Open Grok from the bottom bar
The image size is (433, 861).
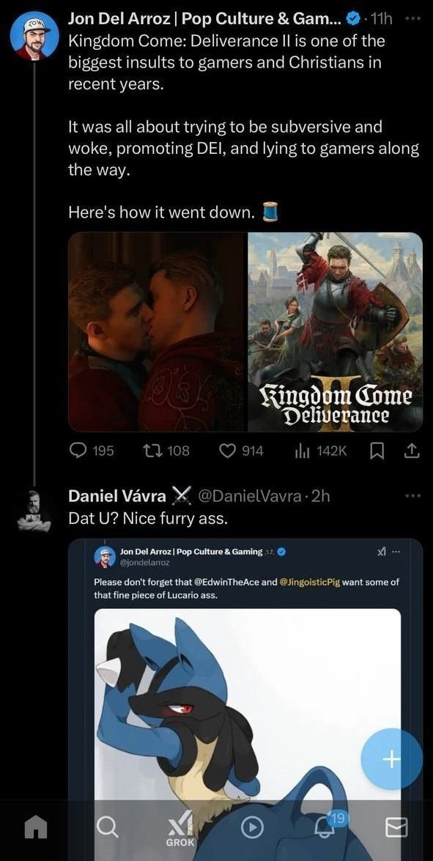(x=181, y=828)
